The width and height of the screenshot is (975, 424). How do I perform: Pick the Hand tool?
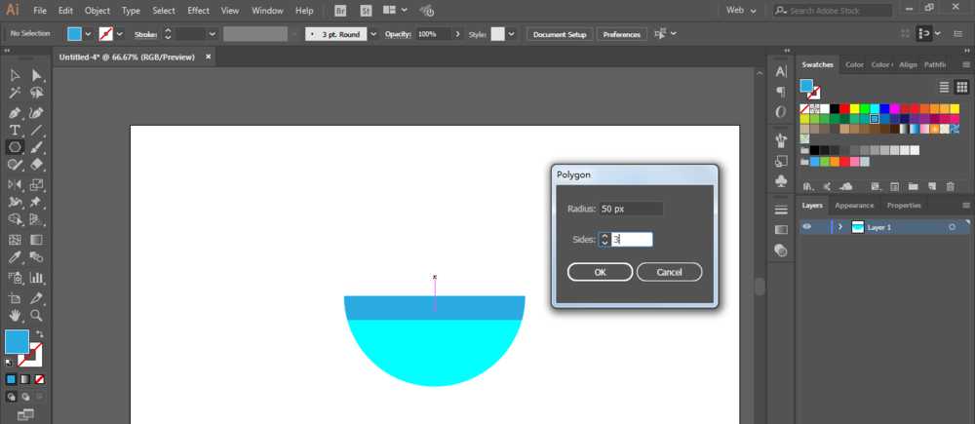click(15, 316)
